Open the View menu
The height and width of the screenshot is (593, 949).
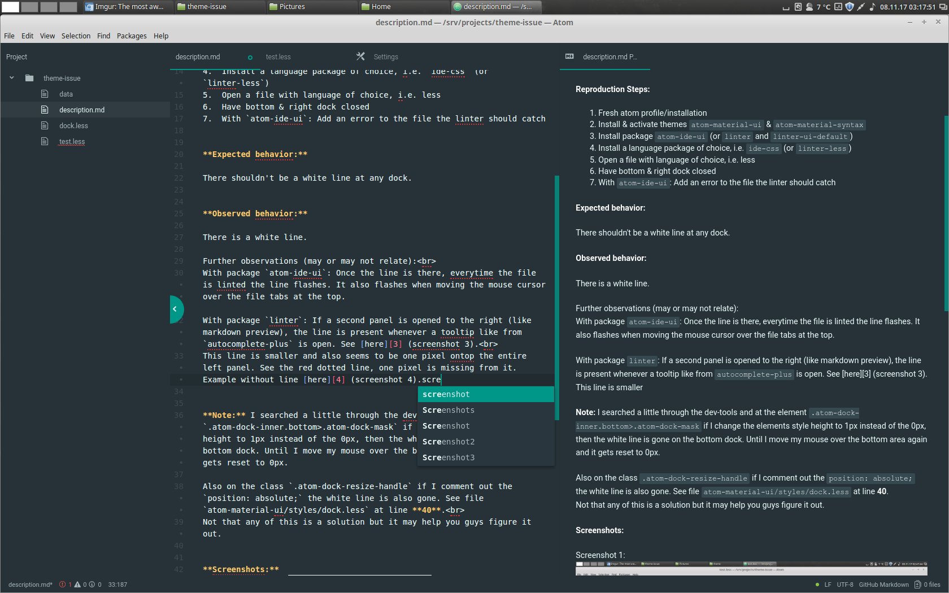click(47, 36)
